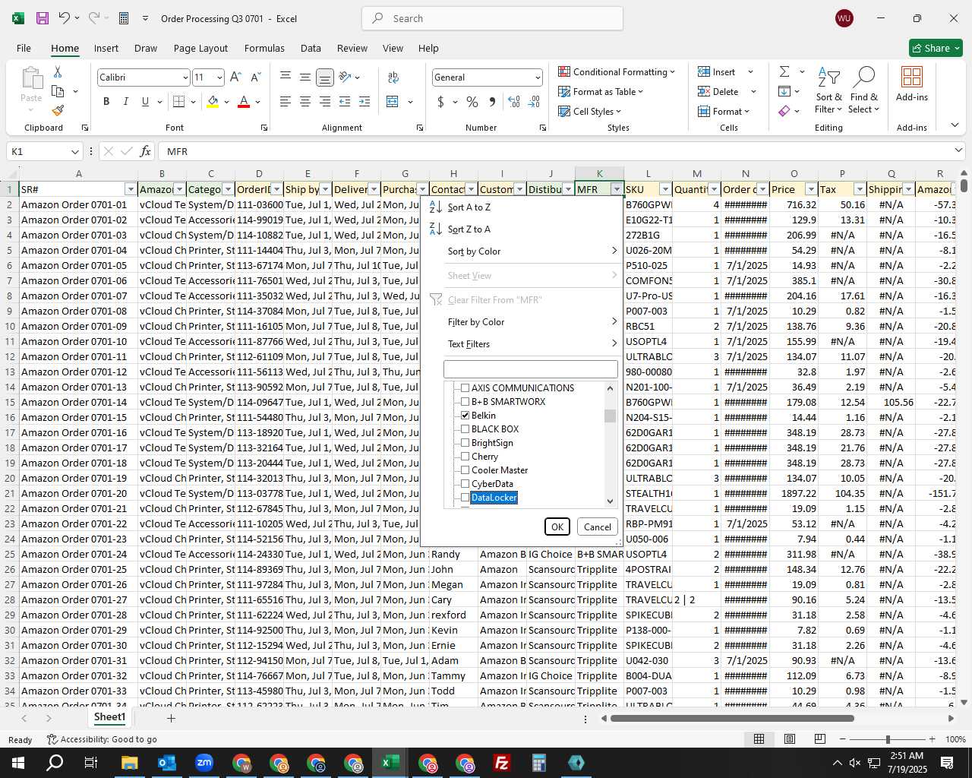Click the Format Painter brush icon

click(58, 110)
